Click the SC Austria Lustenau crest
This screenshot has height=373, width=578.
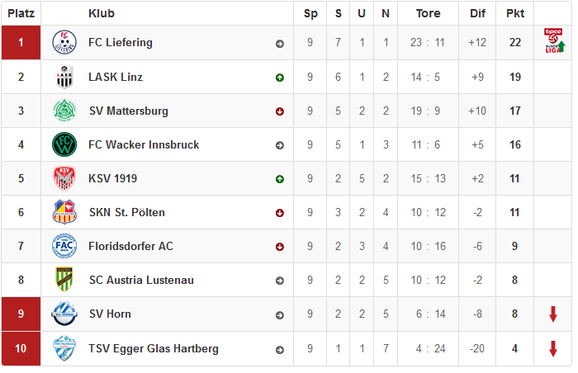coord(64,280)
